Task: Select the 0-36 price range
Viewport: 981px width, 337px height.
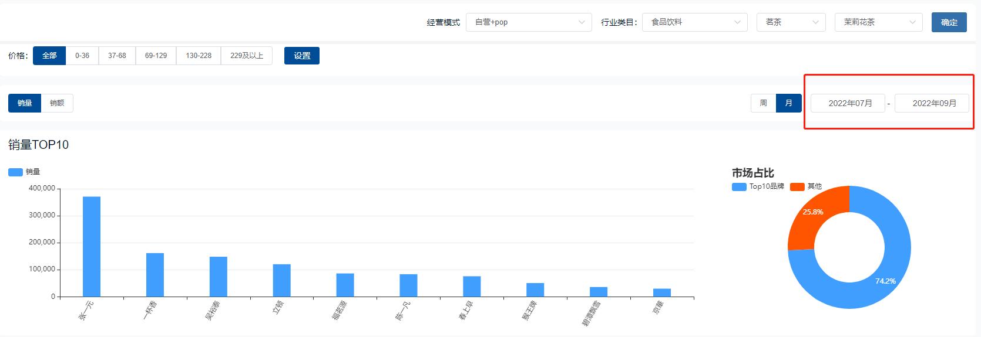Action: click(82, 56)
